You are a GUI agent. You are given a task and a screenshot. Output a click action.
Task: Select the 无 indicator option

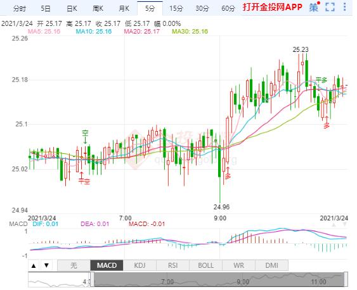pyautogui.click(x=74, y=265)
